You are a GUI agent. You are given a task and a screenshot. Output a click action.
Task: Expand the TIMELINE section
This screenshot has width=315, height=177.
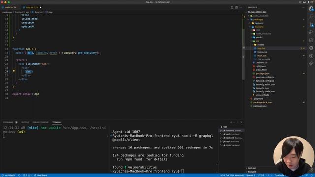point(252,172)
